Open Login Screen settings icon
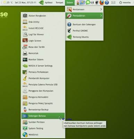Viewport: 134px width, 139px height. click(x=25, y=41)
